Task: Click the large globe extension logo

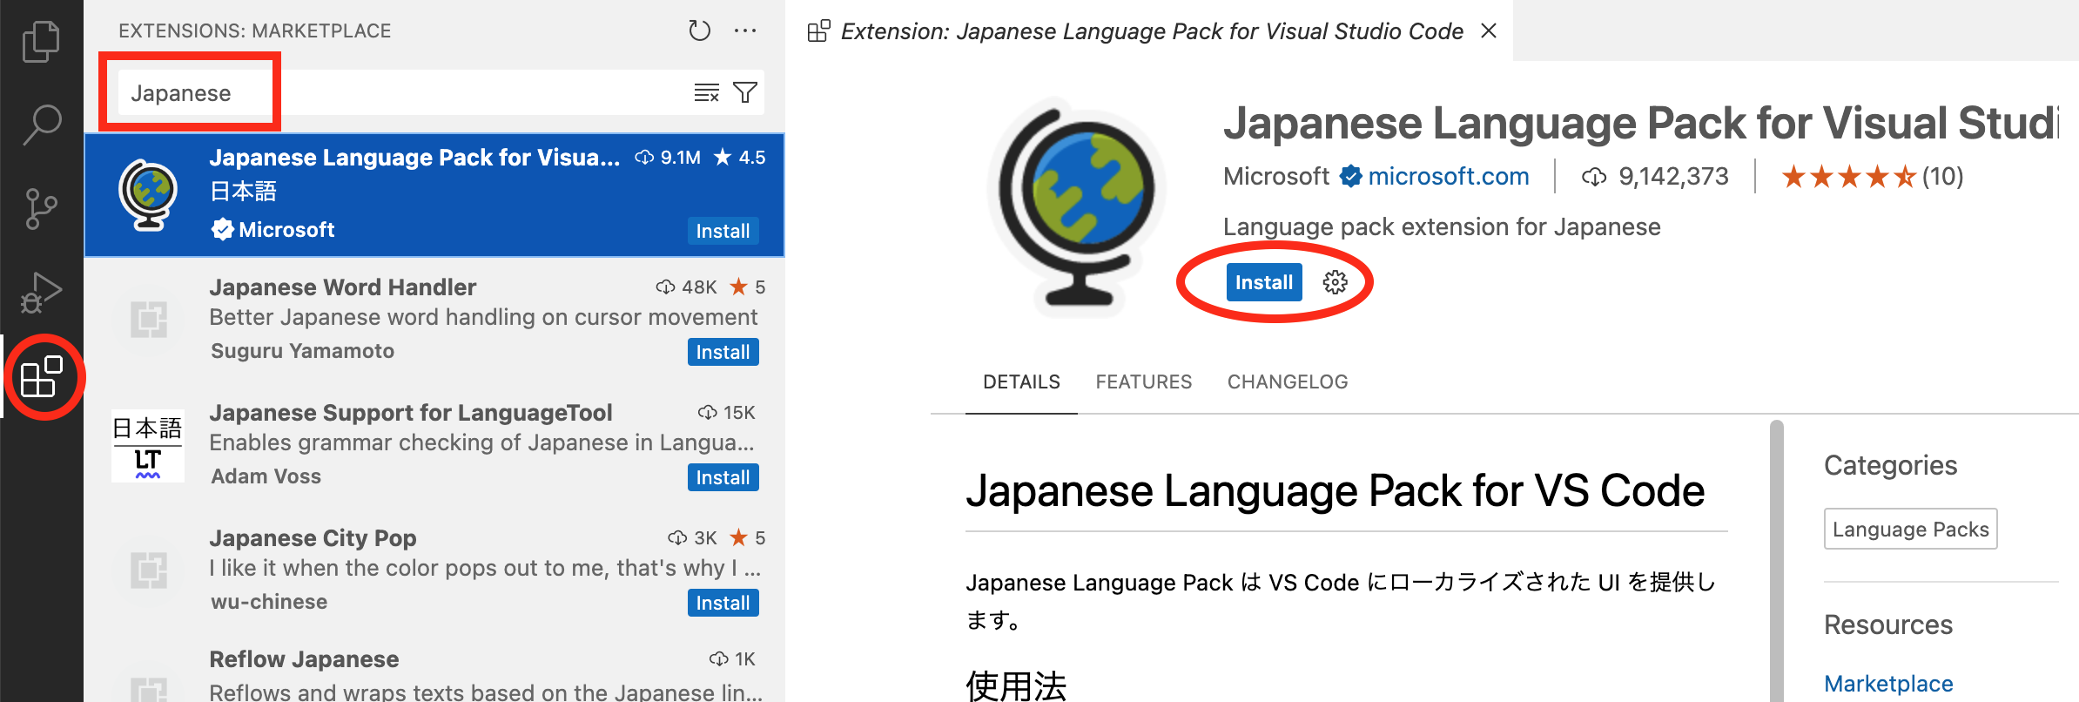Action: [x=1077, y=206]
